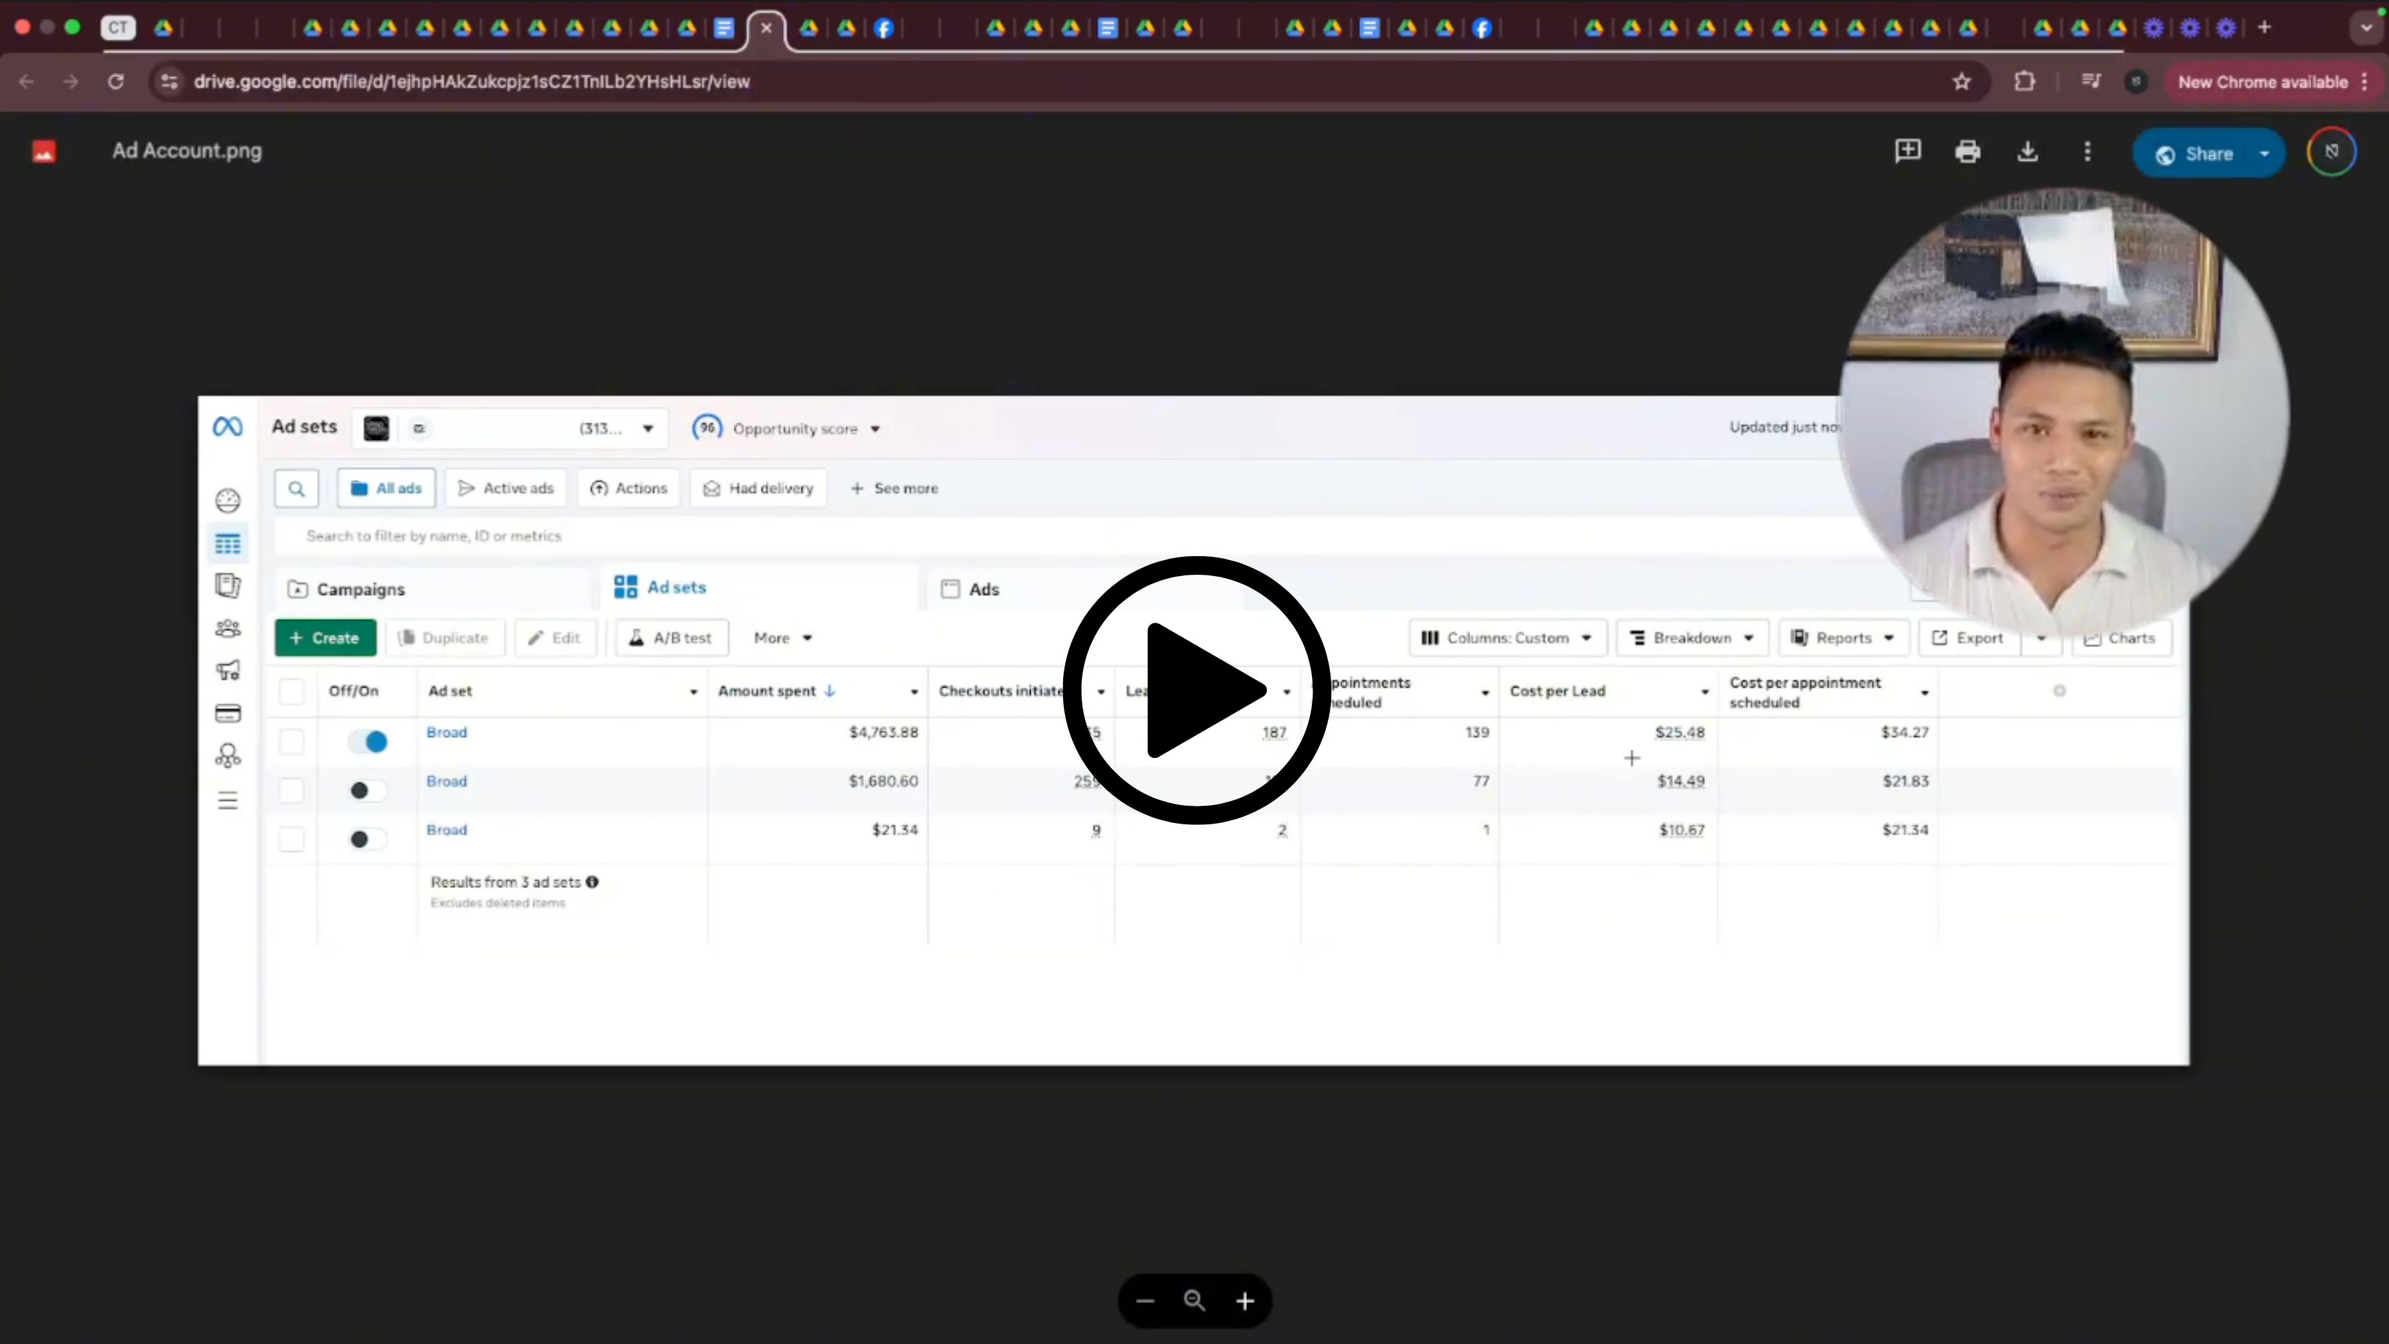Screen dimensions: 2389x1344
Task: Check the select-all checkbox in header
Action: pyautogui.click(x=291, y=691)
